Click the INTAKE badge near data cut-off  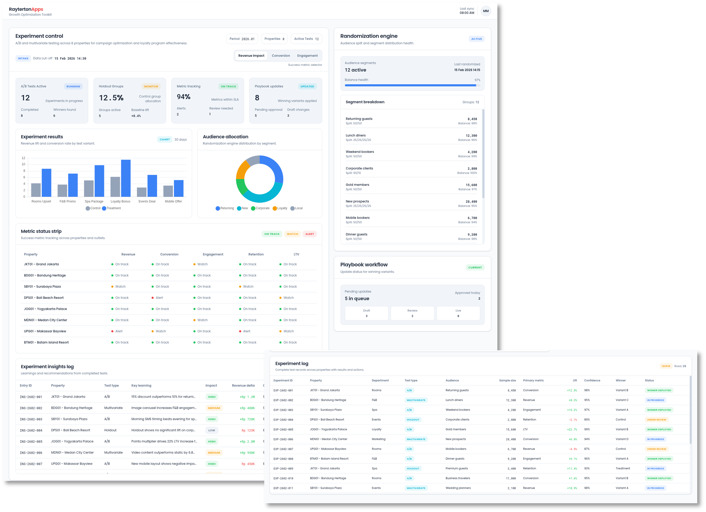click(x=23, y=58)
